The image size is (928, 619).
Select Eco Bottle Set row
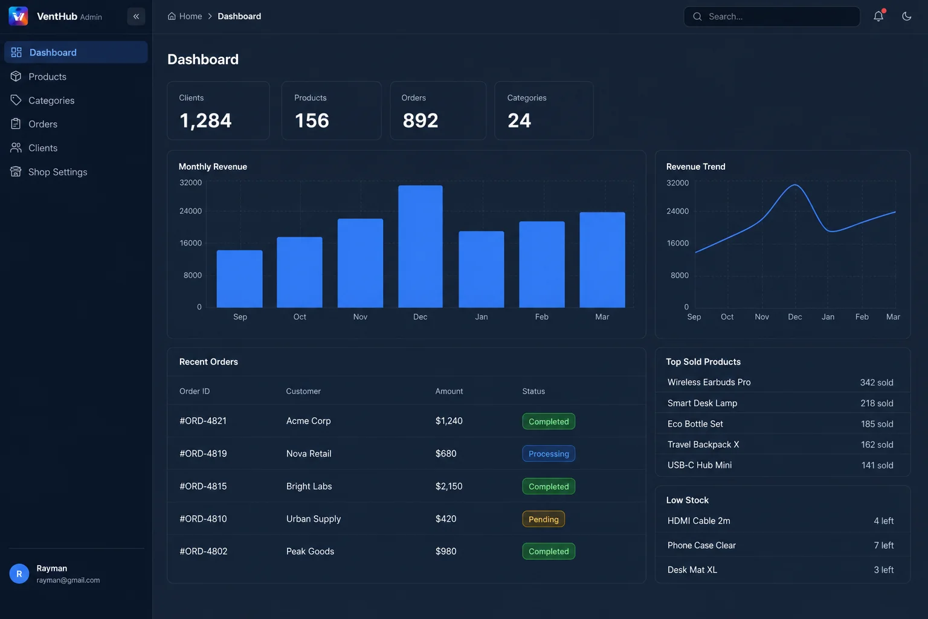pos(782,424)
